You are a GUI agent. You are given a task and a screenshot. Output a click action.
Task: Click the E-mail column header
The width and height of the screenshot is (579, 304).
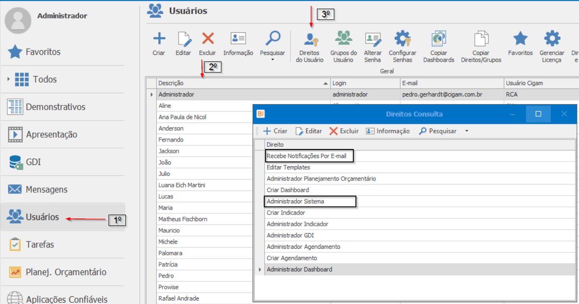[x=452, y=83]
